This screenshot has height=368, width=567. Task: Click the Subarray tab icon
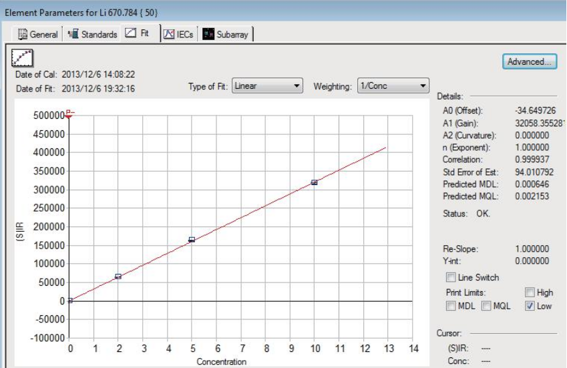coord(208,34)
